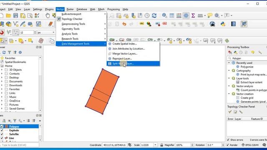Click the Help book icon
The height and width of the screenshot is (150, 267).
tap(233, 24)
